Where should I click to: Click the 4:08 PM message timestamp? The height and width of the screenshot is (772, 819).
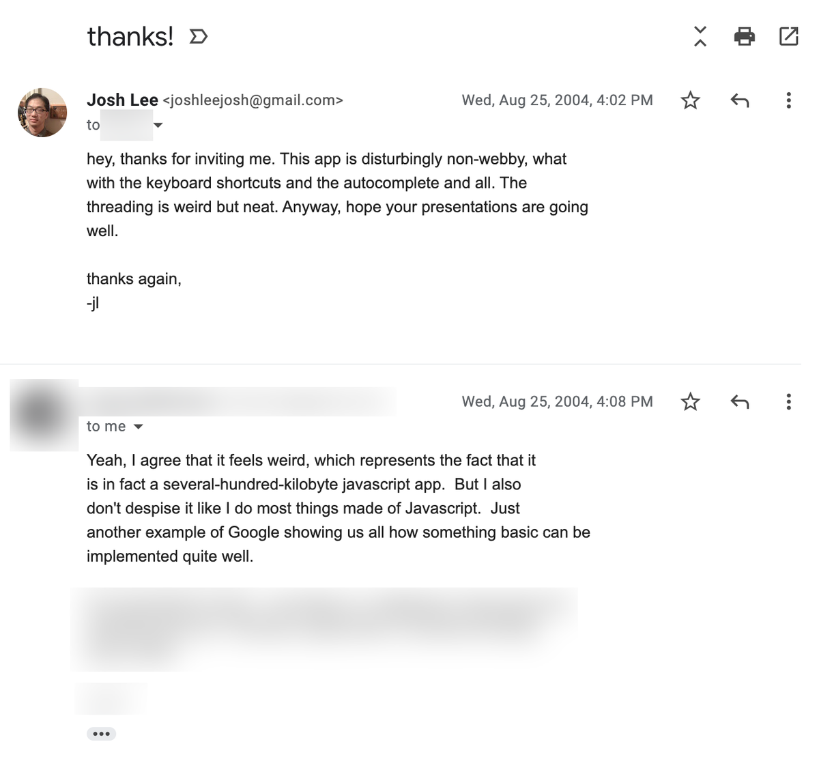557,402
